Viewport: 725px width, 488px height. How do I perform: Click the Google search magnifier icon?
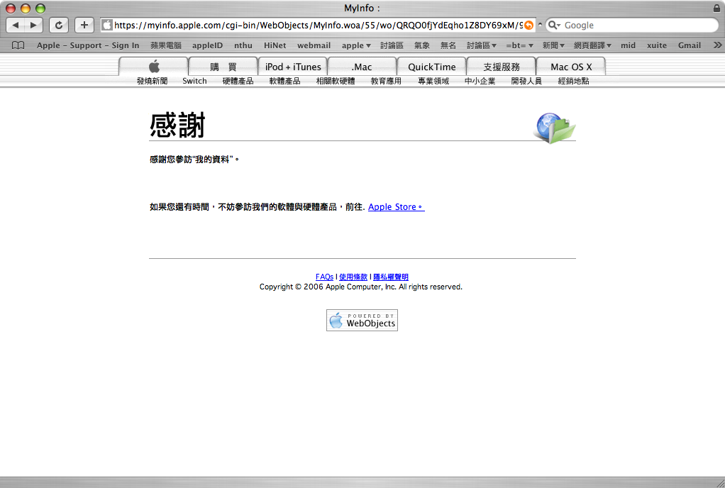pyautogui.click(x=553, y=25)
